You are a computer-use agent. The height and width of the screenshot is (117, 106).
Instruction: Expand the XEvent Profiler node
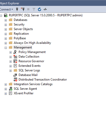coord(6,94)
